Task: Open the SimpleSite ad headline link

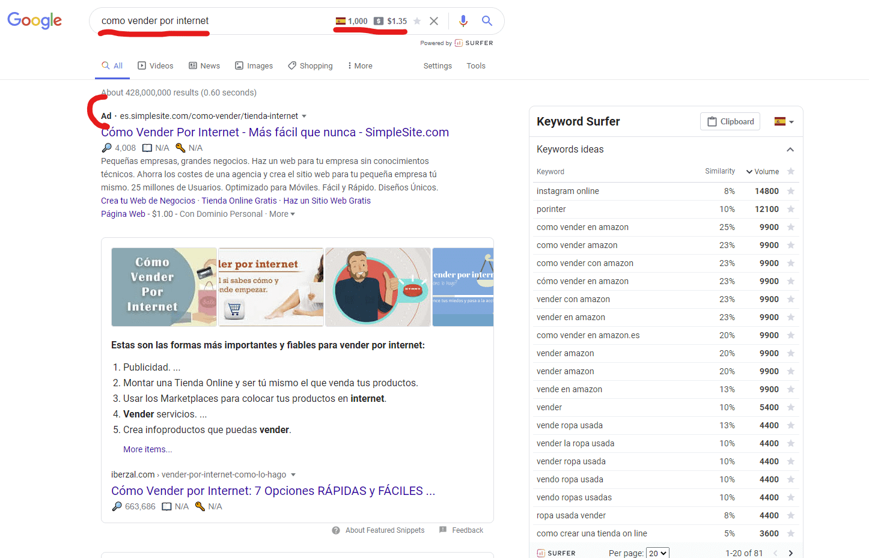Action: pos(275,132)
